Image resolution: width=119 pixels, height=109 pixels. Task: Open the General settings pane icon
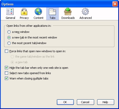[10, 11]
